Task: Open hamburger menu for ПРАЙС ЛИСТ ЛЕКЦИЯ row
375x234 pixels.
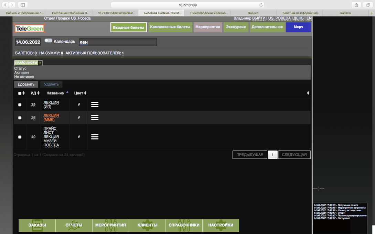Action: (x=95, y=137)
